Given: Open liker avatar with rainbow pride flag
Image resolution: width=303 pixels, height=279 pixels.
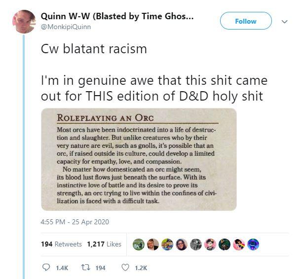Looking at the screenshot, I should (239, 244).
